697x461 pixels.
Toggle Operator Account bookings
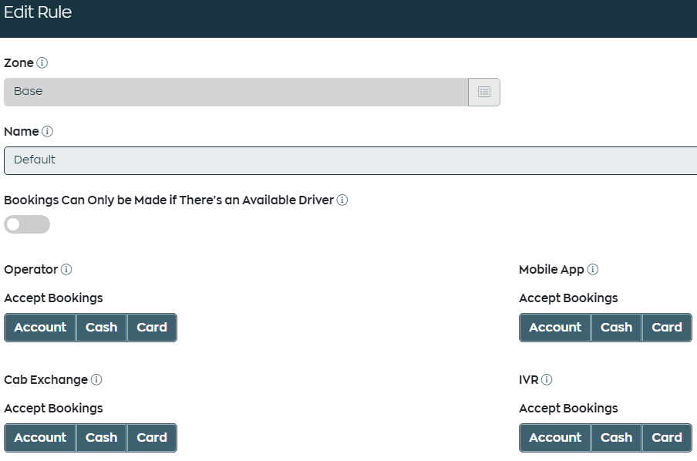(x=40, y=328)
